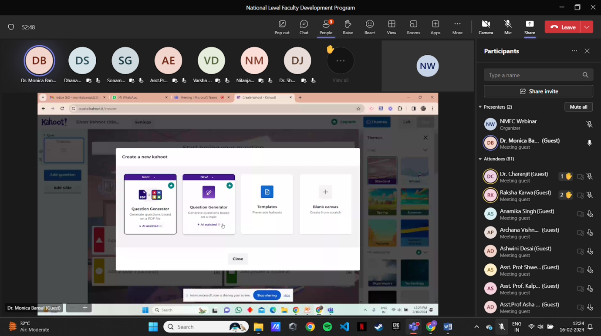
Task: Click the Apps plus icon
Action: click(x=435, y=24)
